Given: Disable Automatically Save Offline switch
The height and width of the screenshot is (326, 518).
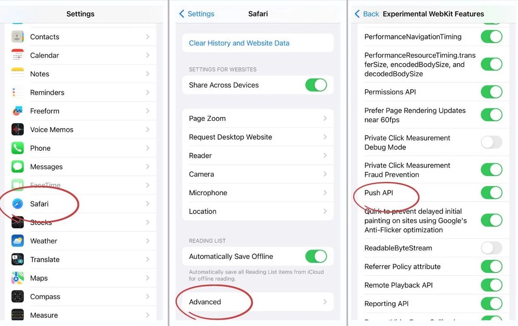Looking at the screenshot, I should 316,256.
